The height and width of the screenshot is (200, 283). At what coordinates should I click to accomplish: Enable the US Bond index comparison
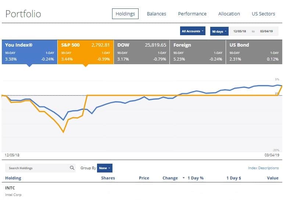click(254, 51)
